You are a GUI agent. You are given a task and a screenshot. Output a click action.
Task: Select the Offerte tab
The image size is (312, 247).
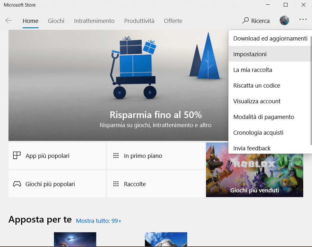[173, 21]
